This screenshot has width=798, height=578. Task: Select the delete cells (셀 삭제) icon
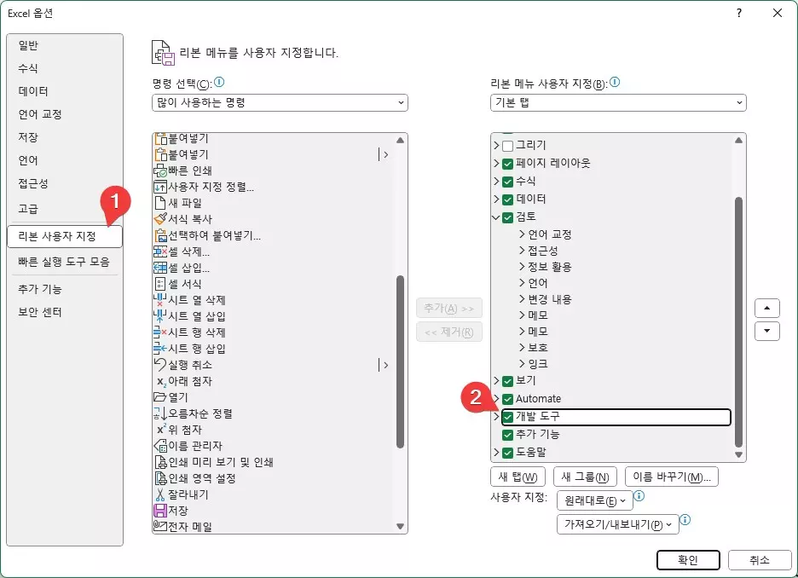click(159, 251)
